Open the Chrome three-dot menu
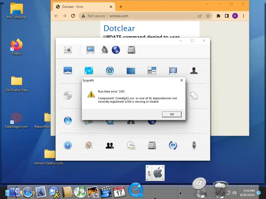The width and height of the screenshot is (266, 199). tap(243, 16)
